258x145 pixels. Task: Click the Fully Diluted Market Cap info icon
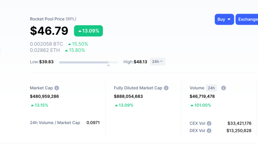(x=166, y=88)
